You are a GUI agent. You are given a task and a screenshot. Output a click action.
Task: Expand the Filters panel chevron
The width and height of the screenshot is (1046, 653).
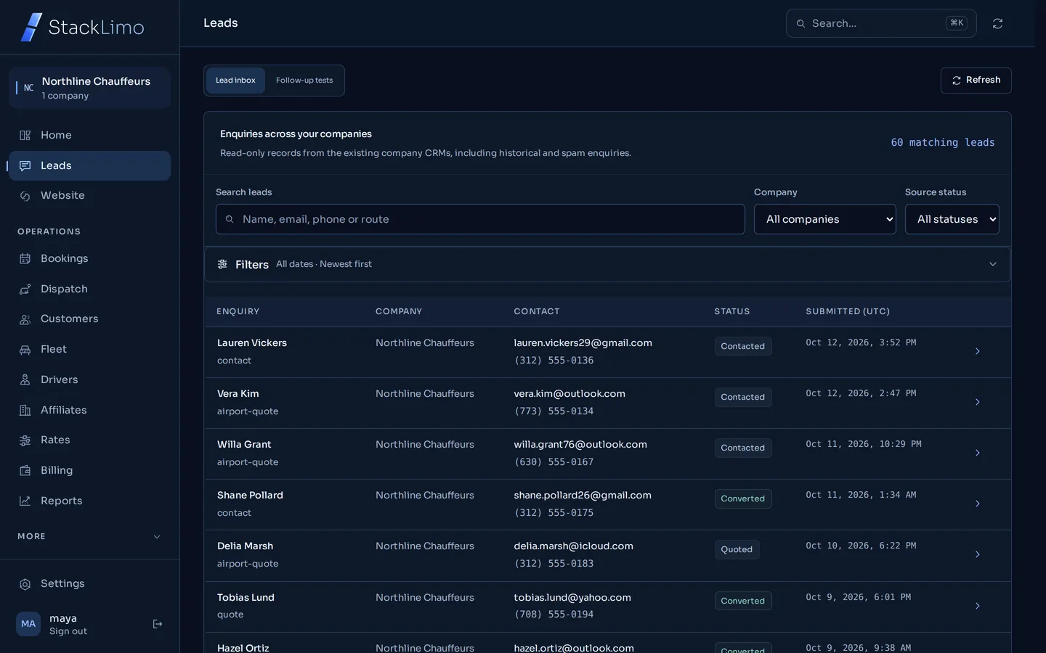click(993, 264)
